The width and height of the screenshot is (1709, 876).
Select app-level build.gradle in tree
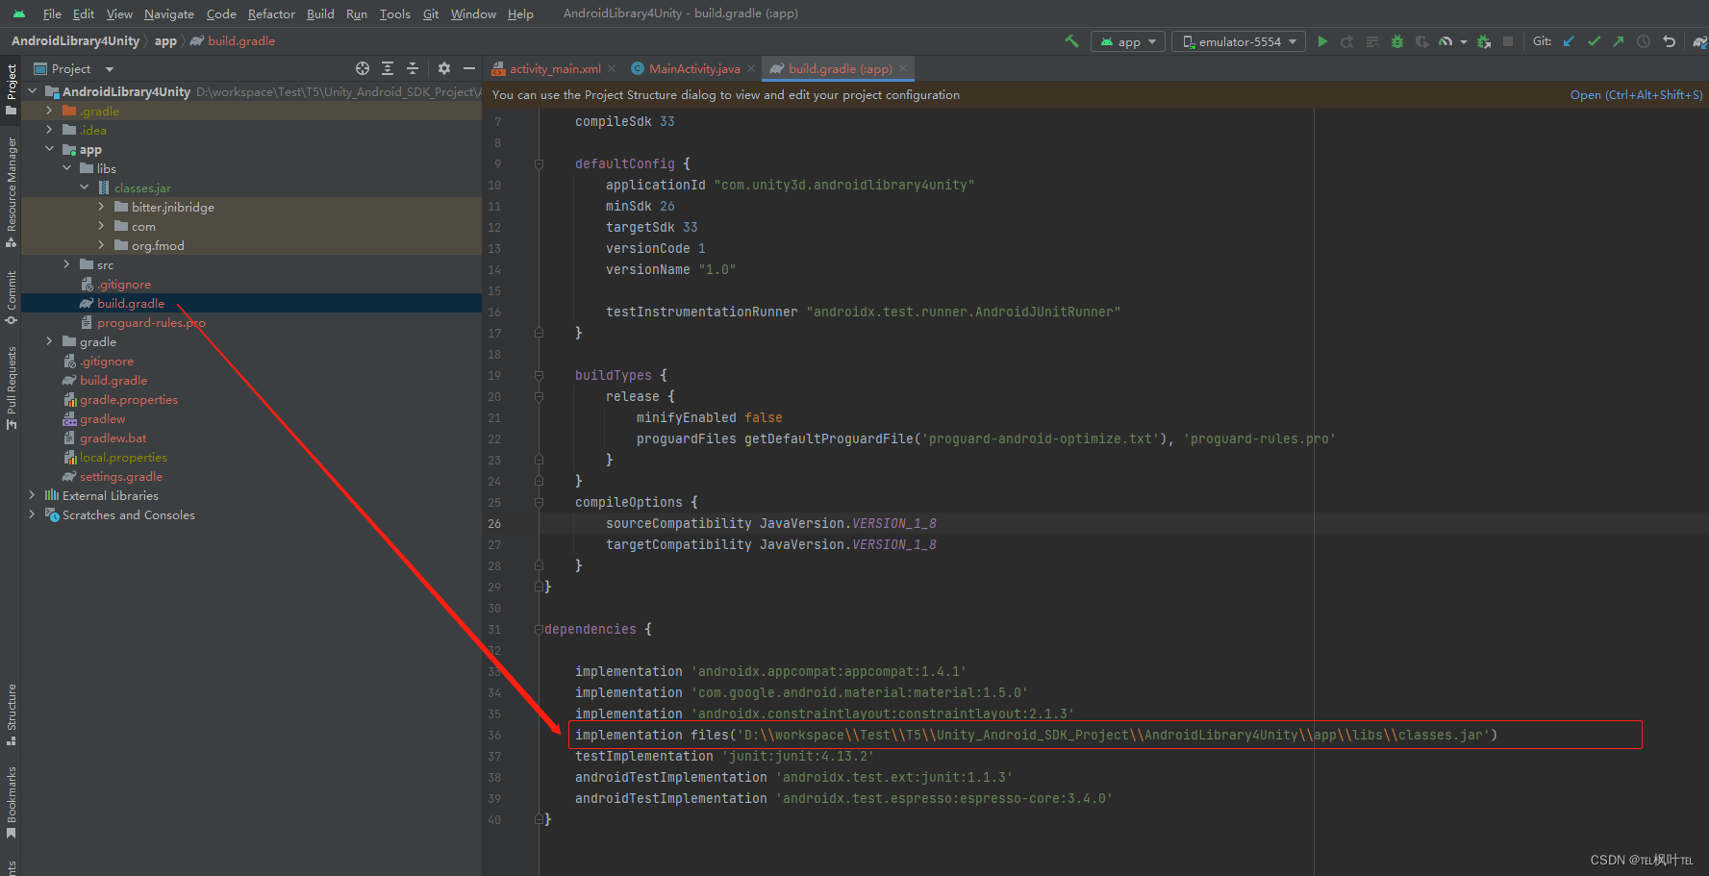(131, 303)
